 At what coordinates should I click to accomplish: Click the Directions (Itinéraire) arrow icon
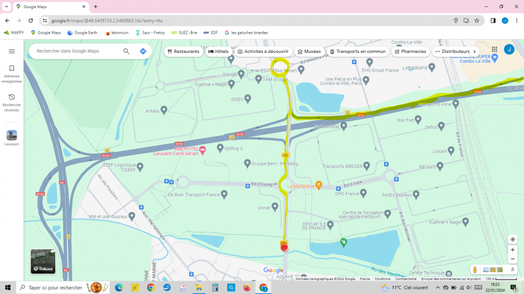[143, 51]
